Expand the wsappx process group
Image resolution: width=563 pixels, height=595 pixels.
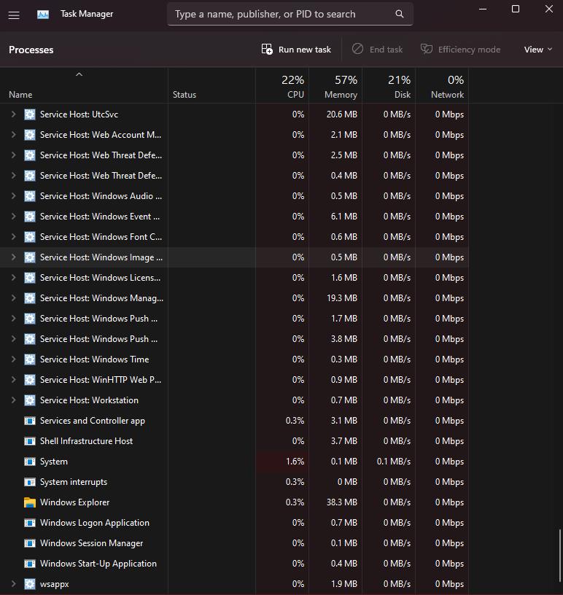click(x=14, y=583)
